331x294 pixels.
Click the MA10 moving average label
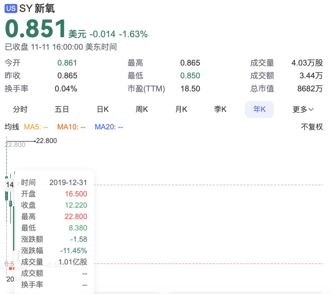point(71,127)
